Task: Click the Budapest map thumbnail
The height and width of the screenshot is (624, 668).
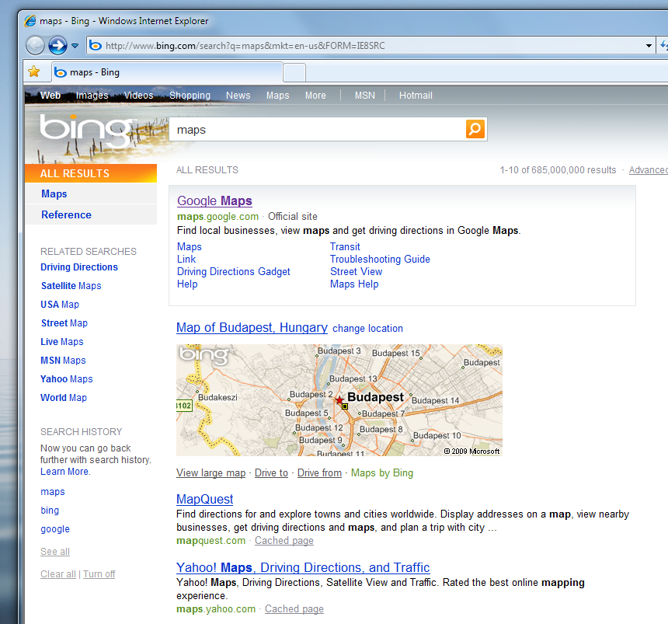Action: coord(339,400)
